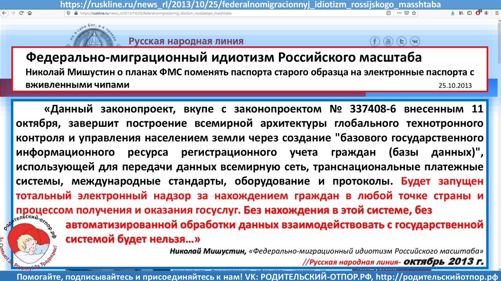The height and width of the screenshot is (281, 501).
Task: Open the Downloads arrow icon
Action: pos(453,13)
